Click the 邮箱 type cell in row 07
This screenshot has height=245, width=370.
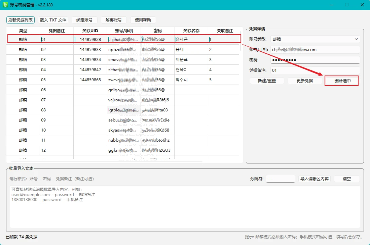pyautogui.click(x=23, y=100)
